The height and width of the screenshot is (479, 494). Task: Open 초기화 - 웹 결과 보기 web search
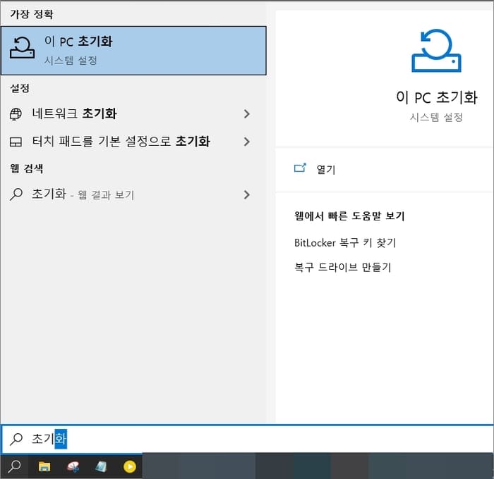(x=133, y=194)
